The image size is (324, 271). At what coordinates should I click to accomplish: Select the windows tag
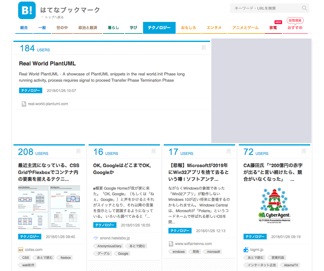(178, 252)
